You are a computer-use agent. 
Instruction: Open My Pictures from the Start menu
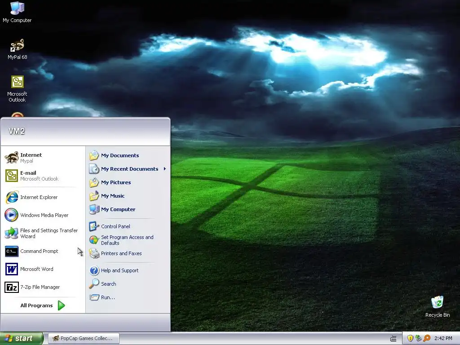pyautogui.click(x=128, y=182)
